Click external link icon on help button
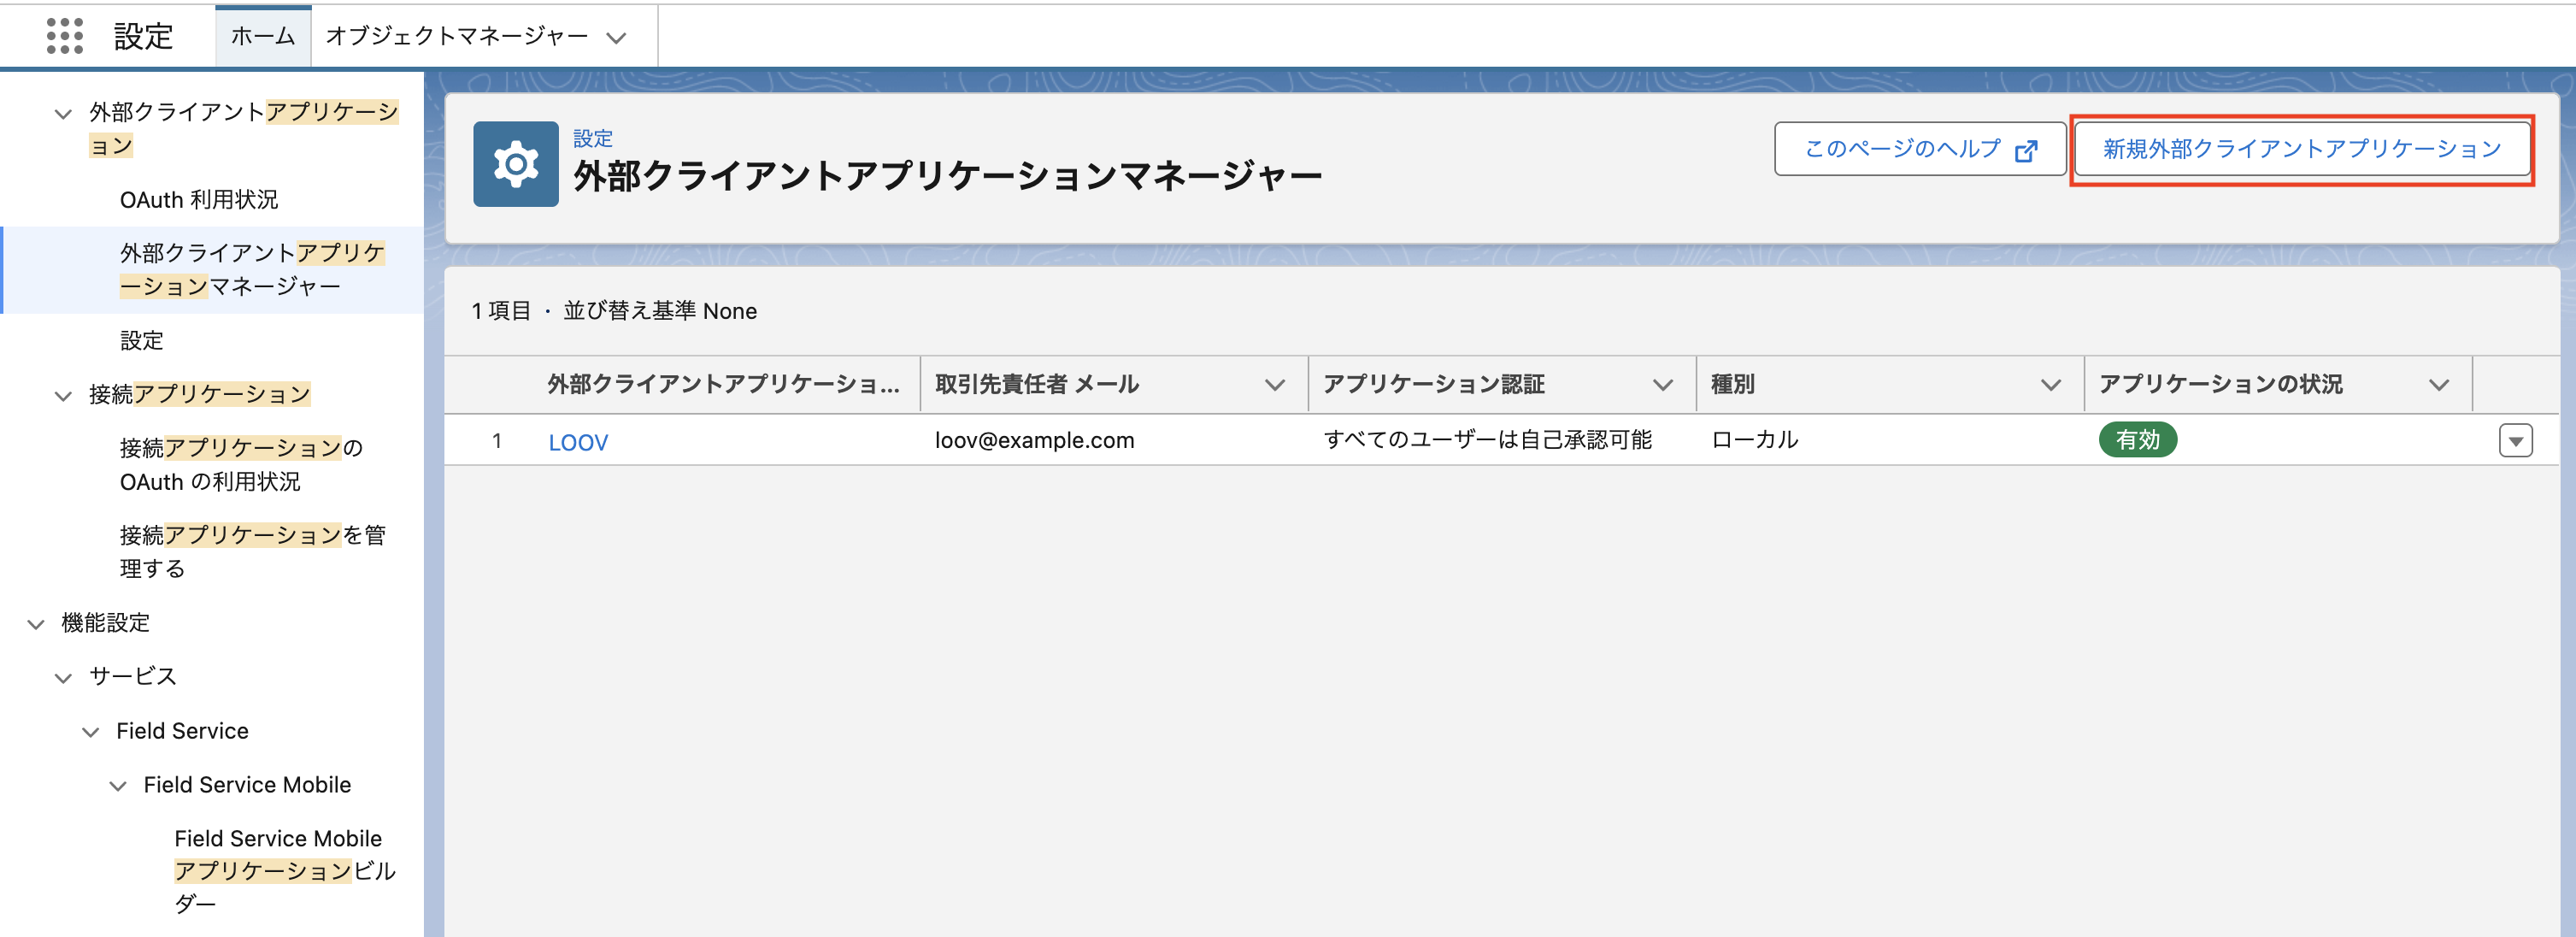2576x937 pixels. click(2026, 150)
